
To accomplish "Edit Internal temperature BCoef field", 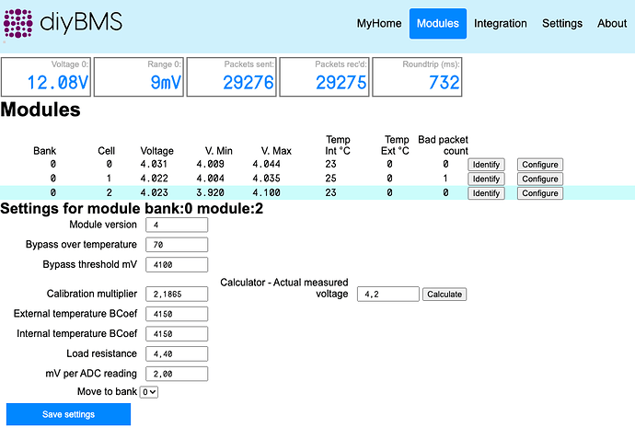I will pos(177,334).
